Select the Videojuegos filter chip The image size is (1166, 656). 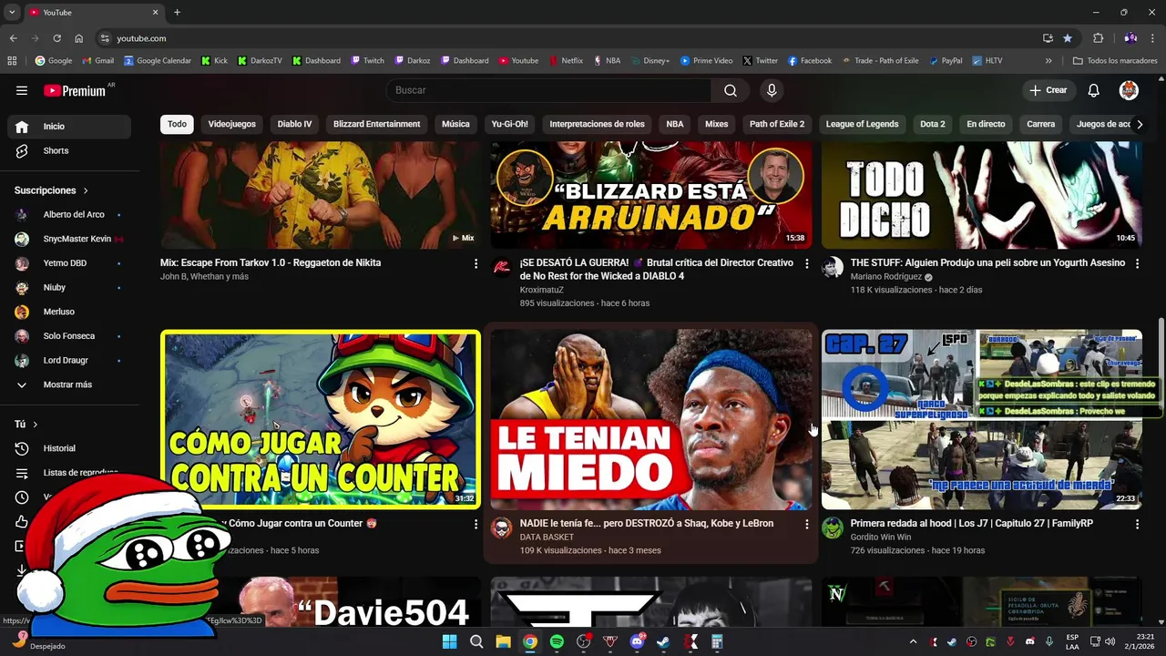[232, 124]
